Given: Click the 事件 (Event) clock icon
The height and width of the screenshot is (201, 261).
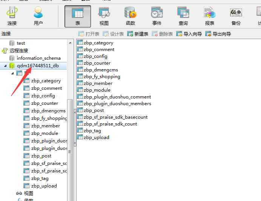Looking at the screenshot, I should click(157, 16).
